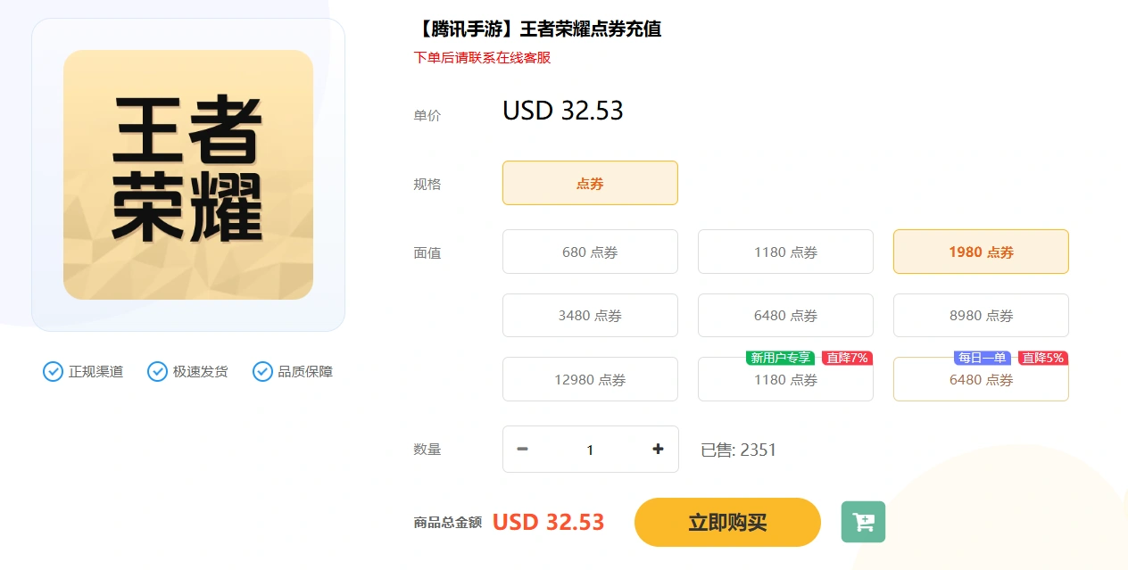The width and height of the screenshot is (1128, 570).
Task: Open the 王者荣耀 product image
Action: pyautogui.click(x=188, y=175)
